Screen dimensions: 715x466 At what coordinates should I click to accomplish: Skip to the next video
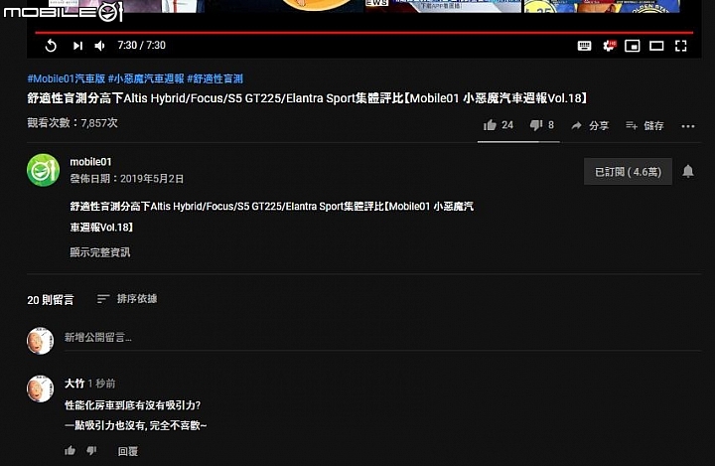(x=78, y=46)
